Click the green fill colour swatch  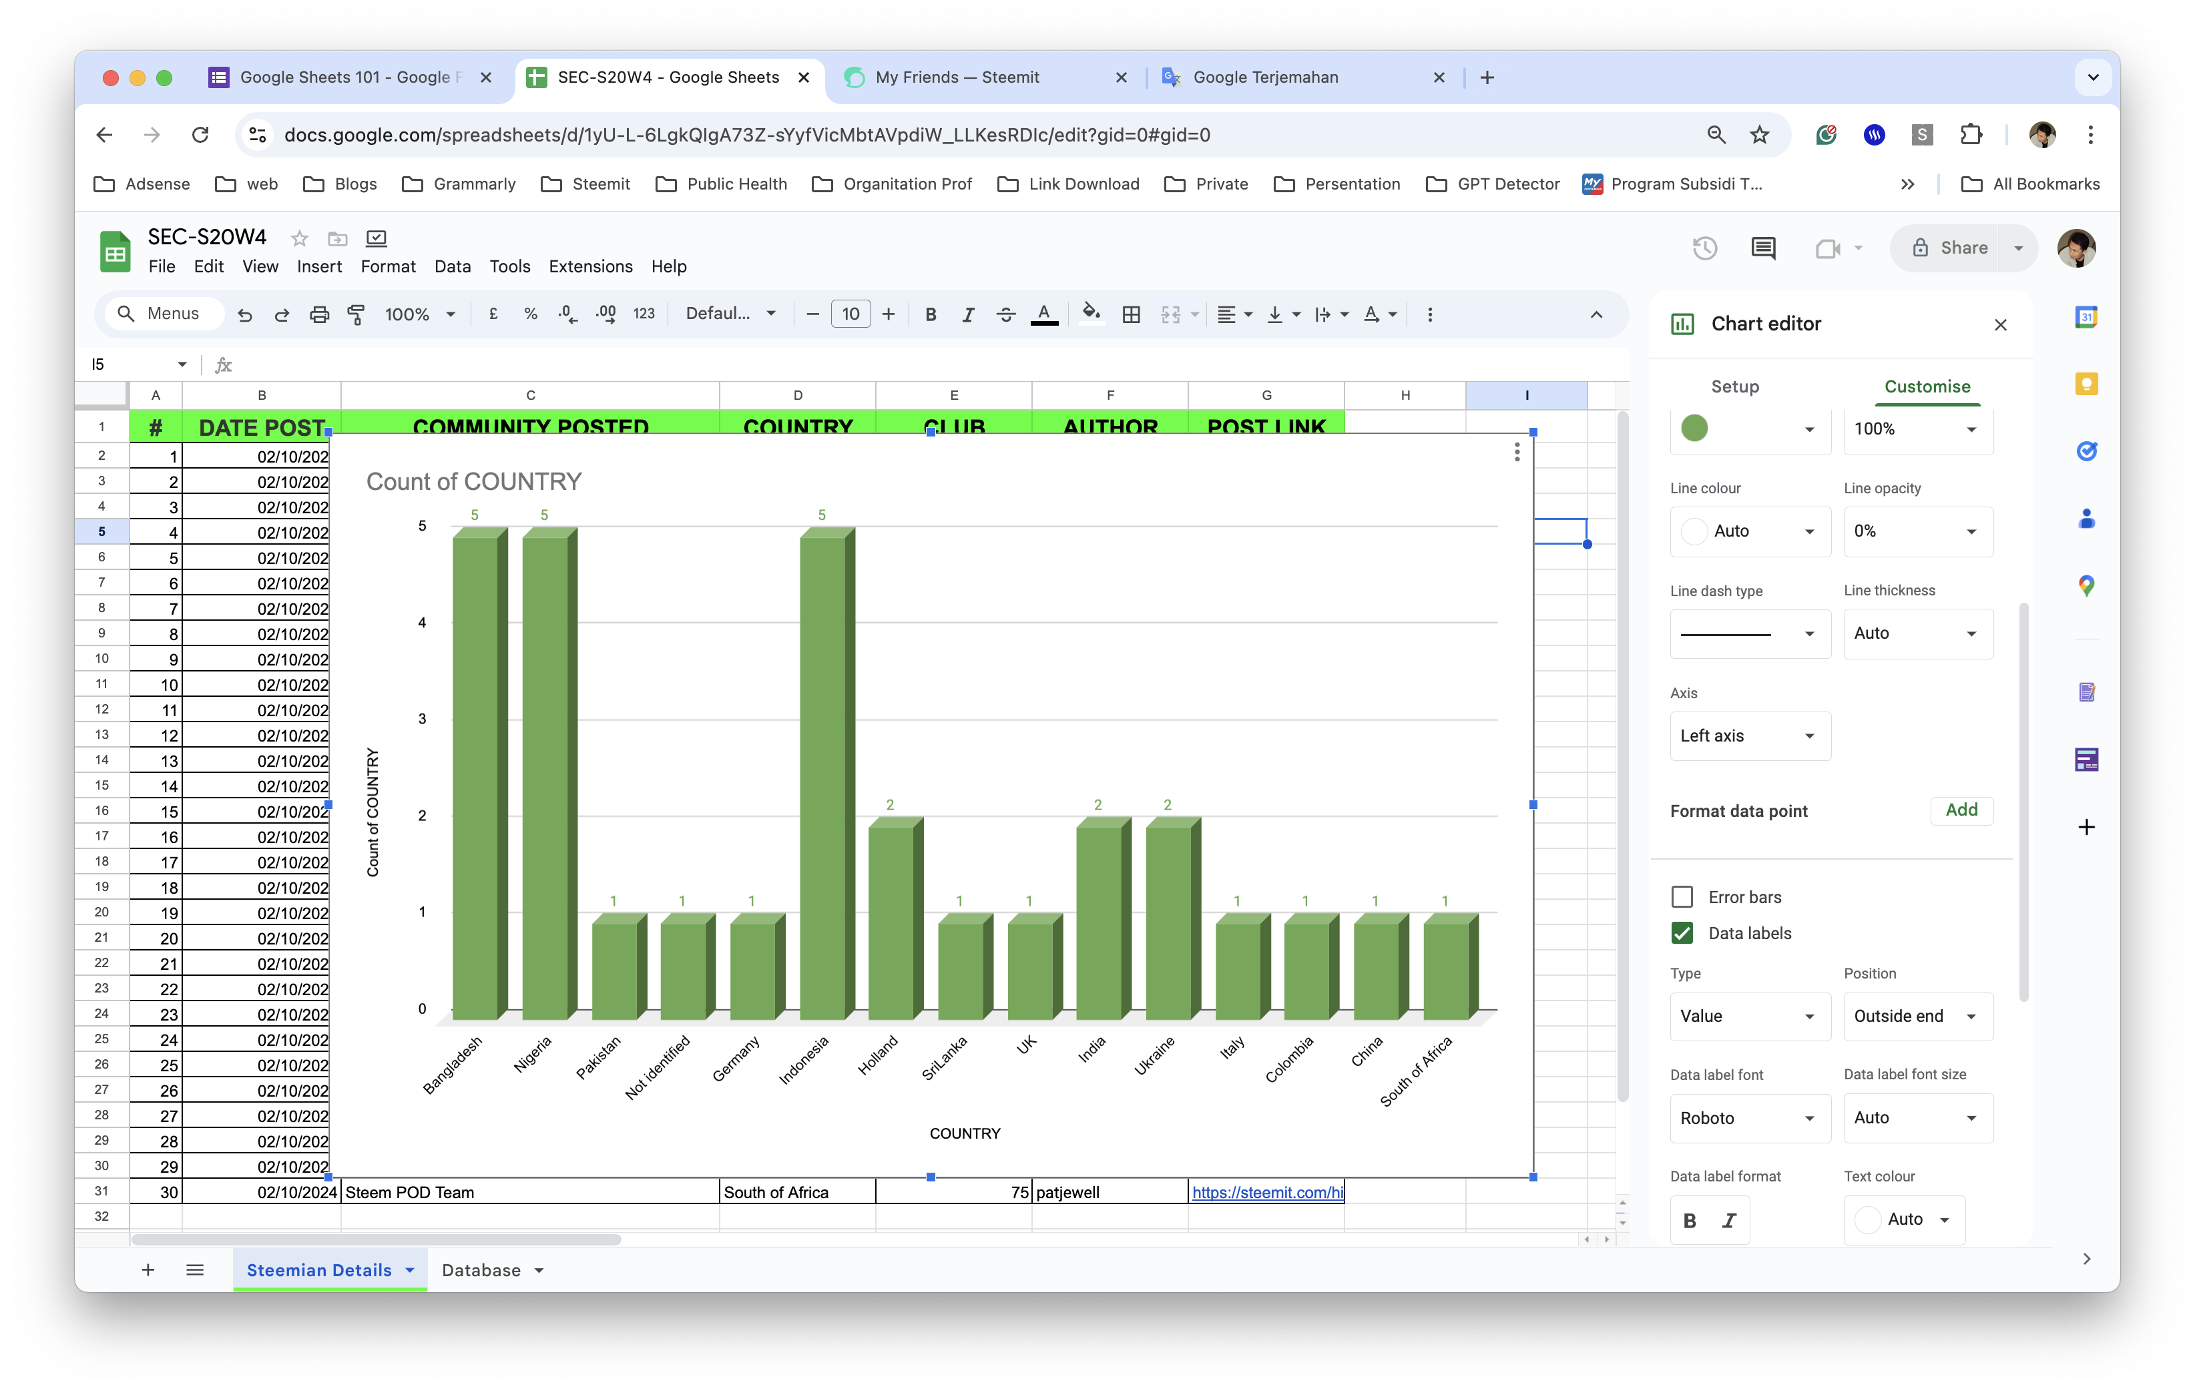point(1694,429)
